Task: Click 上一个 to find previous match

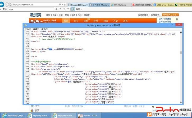Action: click(58, 9)
